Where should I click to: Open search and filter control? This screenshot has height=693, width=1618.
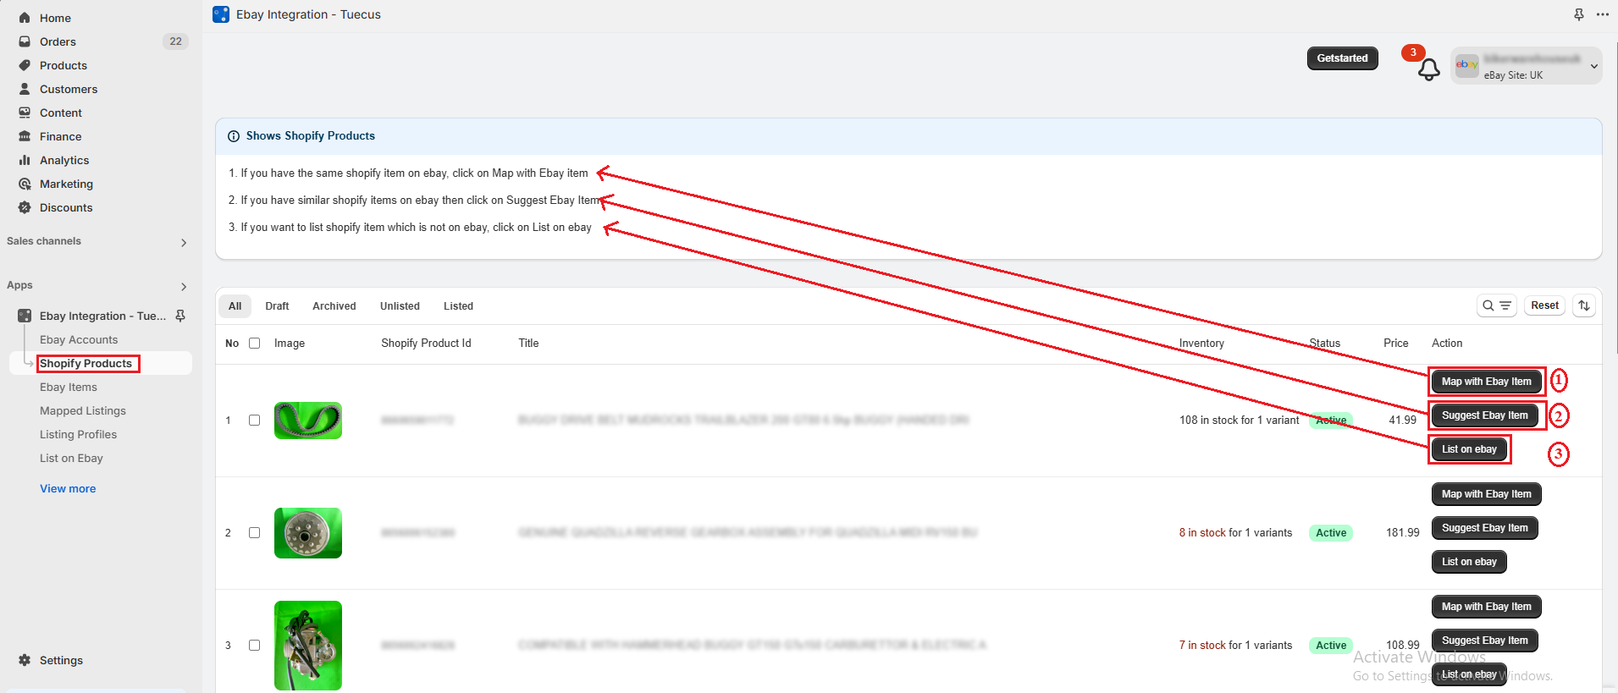[x=1497, y=305]
